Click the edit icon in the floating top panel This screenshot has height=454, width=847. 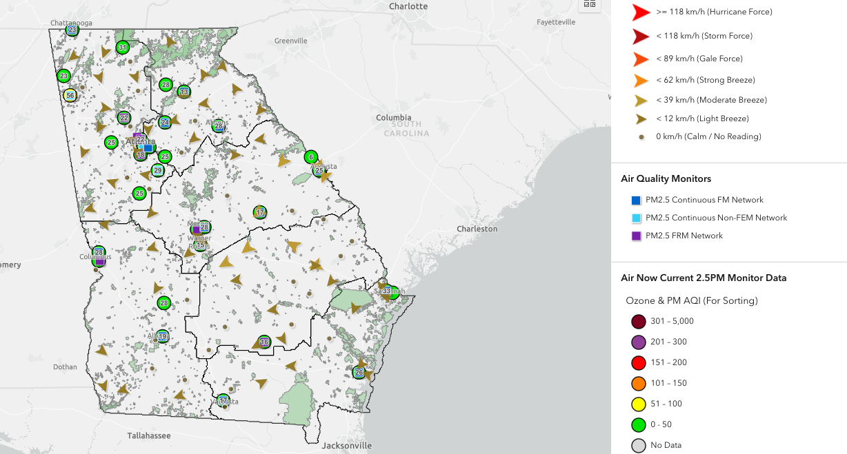point(586,5)
